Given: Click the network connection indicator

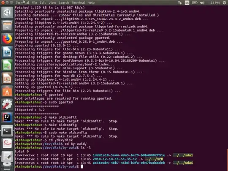Looking at the screenshot, I should [180, 3].
